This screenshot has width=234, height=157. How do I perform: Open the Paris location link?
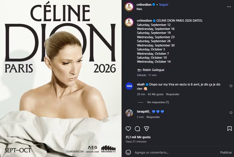tap(139, 9)
